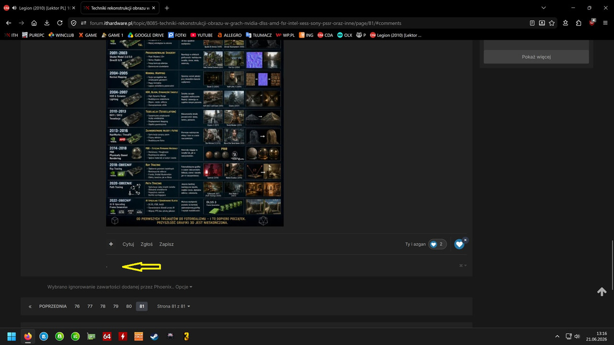
Task: Switch to the Legion (2010) Lektor PL tab
Action: pyautogui.click(x=40, y=8)
